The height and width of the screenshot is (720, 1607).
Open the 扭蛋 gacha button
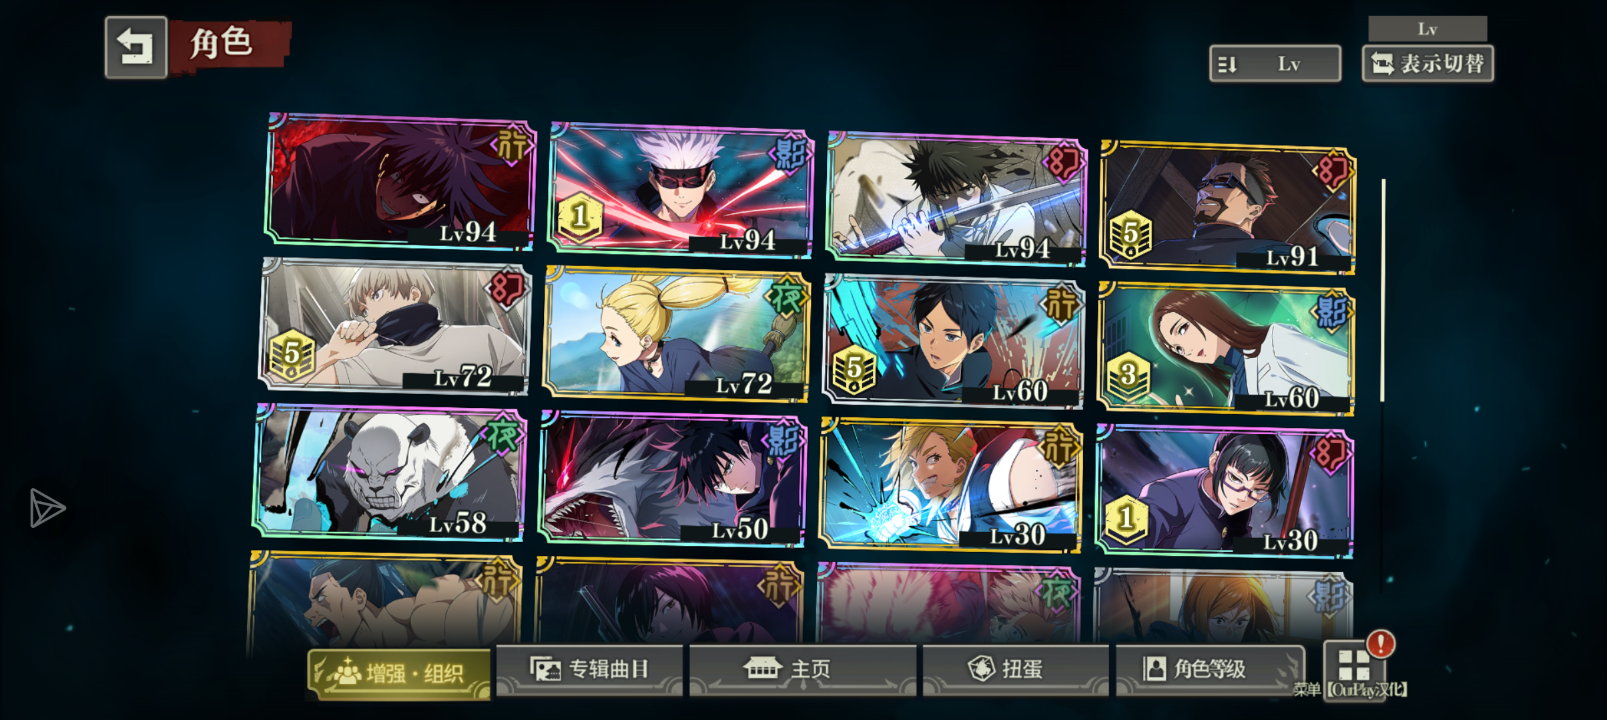tap(1016, 669)
